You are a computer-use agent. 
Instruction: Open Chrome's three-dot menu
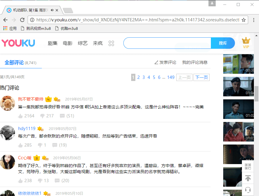[x=254, y=20]
